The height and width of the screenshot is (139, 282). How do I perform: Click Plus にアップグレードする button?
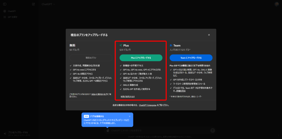(141, 58)
